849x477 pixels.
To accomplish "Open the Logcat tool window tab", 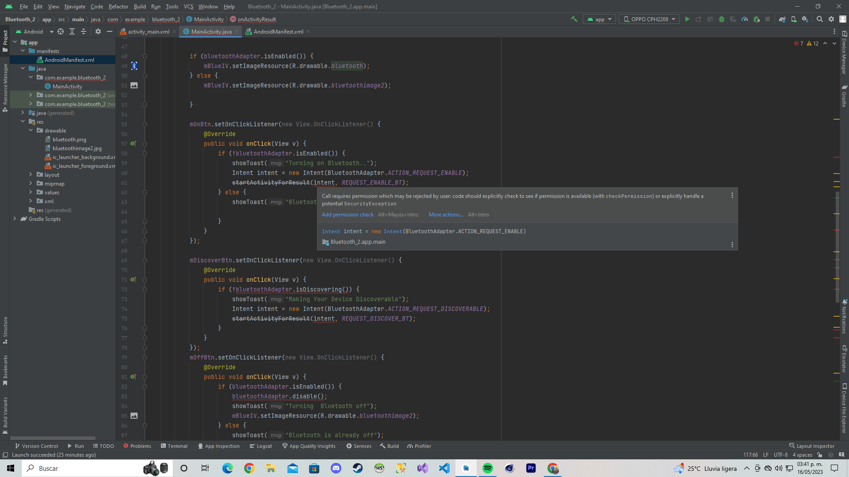I will click(260, 446).
